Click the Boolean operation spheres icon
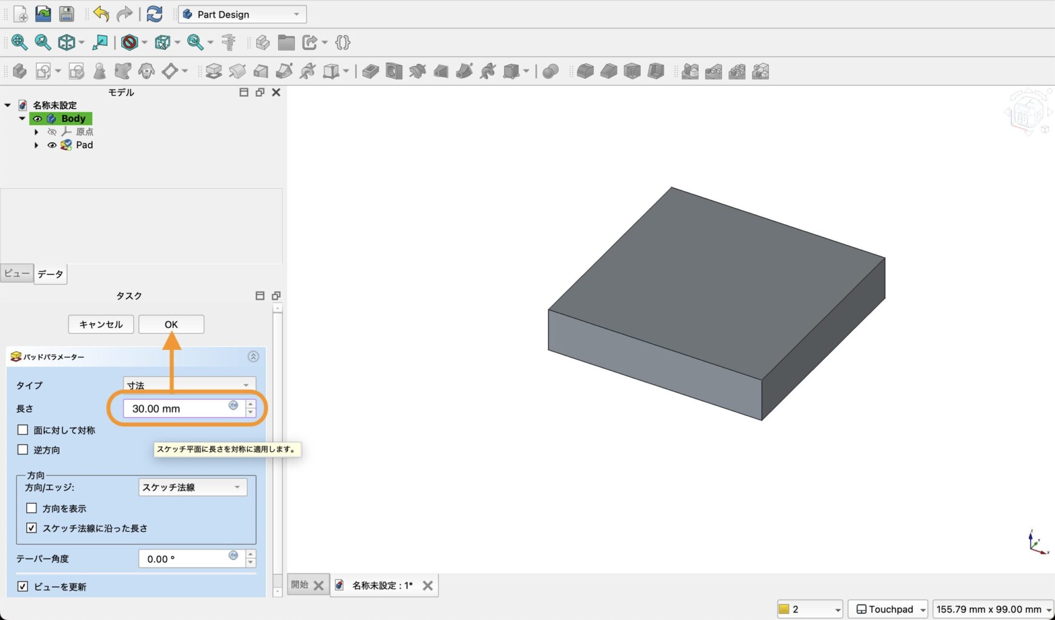The image size is (1055, 620). tap(551, 71)
